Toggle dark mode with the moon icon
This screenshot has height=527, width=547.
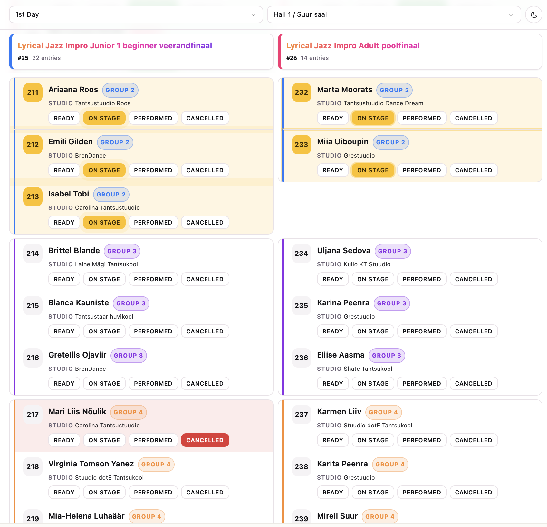[x=534, y=14]
